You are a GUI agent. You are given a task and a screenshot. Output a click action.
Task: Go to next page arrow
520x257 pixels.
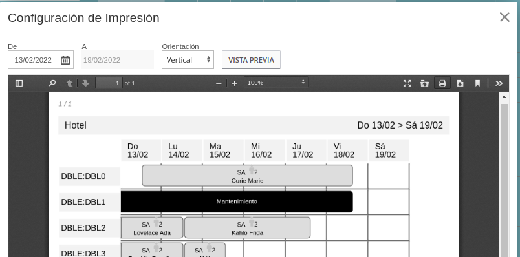point(85,83)
